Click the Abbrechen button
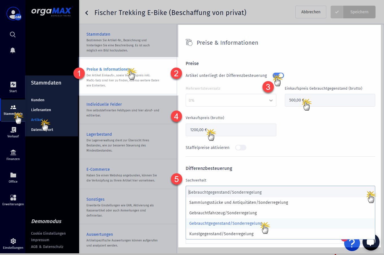Viewport: 384px width, 255px height. pyautogui.click(x=311, y=12)
